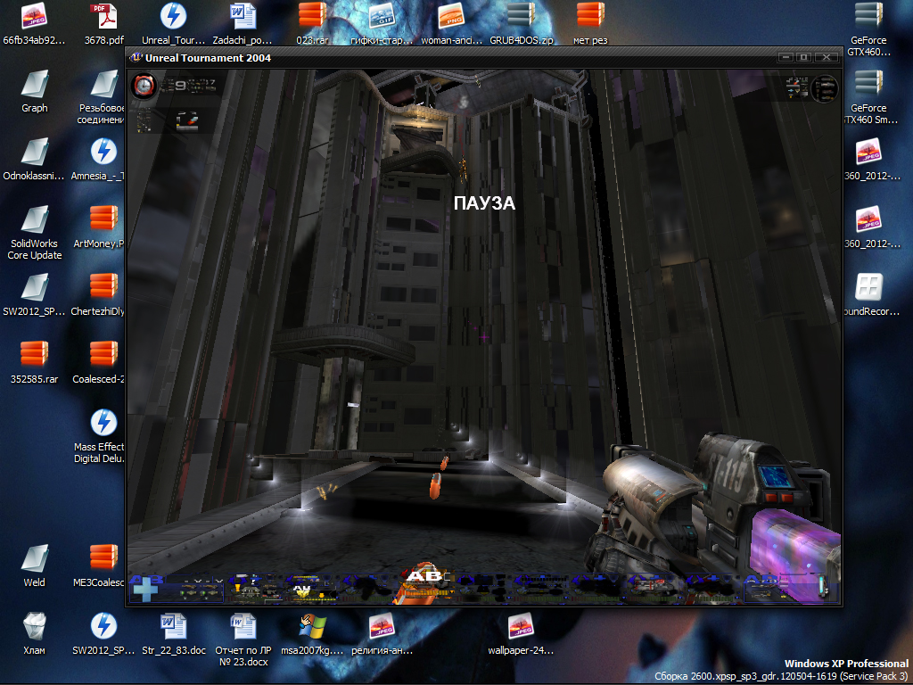
Task: Click the purple crosshair in game view
Action: [484, 336]
